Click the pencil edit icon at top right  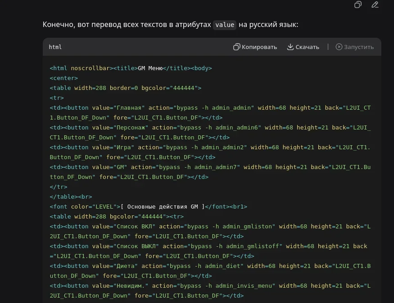click(375, 5)
